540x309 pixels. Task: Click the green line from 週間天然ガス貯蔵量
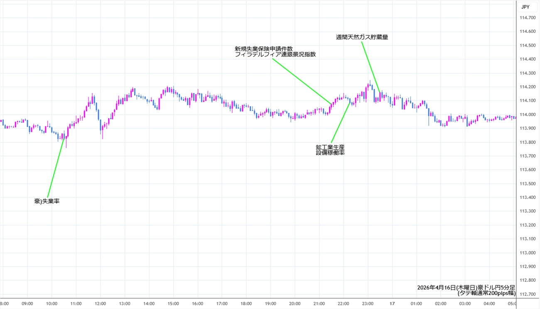(371, 66)
